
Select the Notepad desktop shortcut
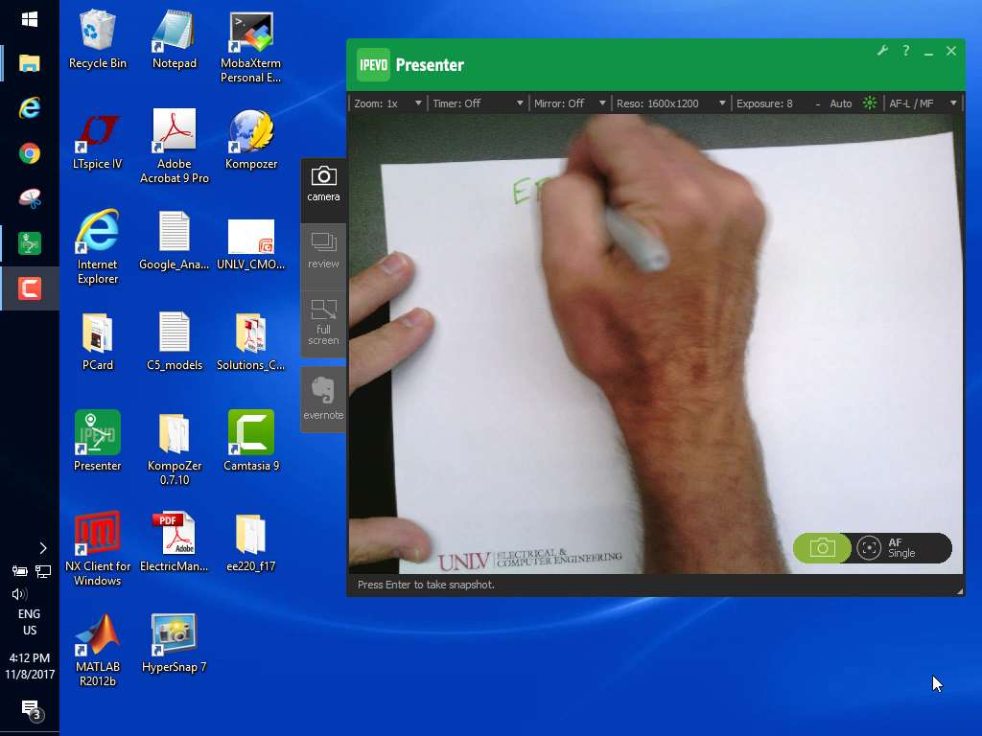175,39
